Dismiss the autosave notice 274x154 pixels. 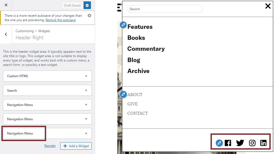89,16
